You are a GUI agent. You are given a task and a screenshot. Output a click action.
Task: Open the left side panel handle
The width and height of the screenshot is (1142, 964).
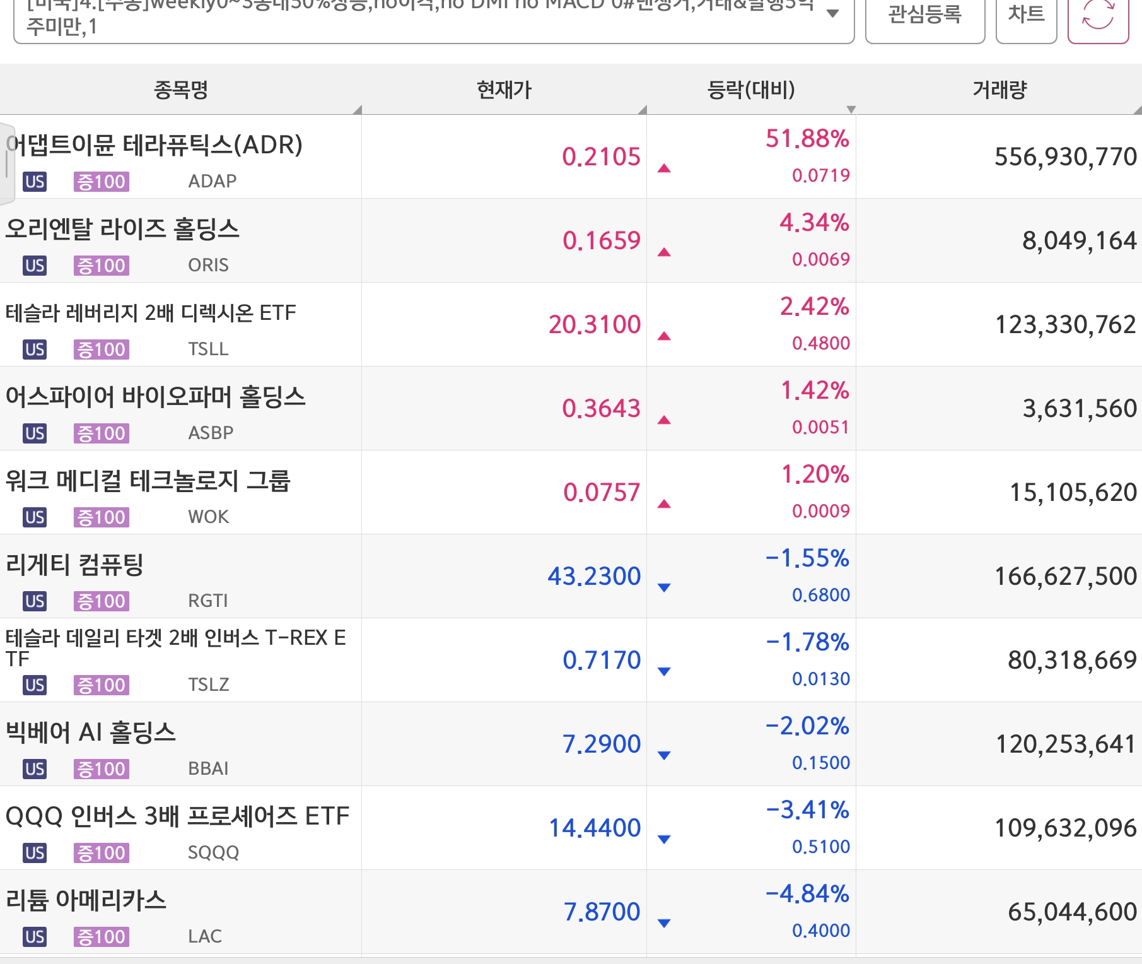coord(6,164)
